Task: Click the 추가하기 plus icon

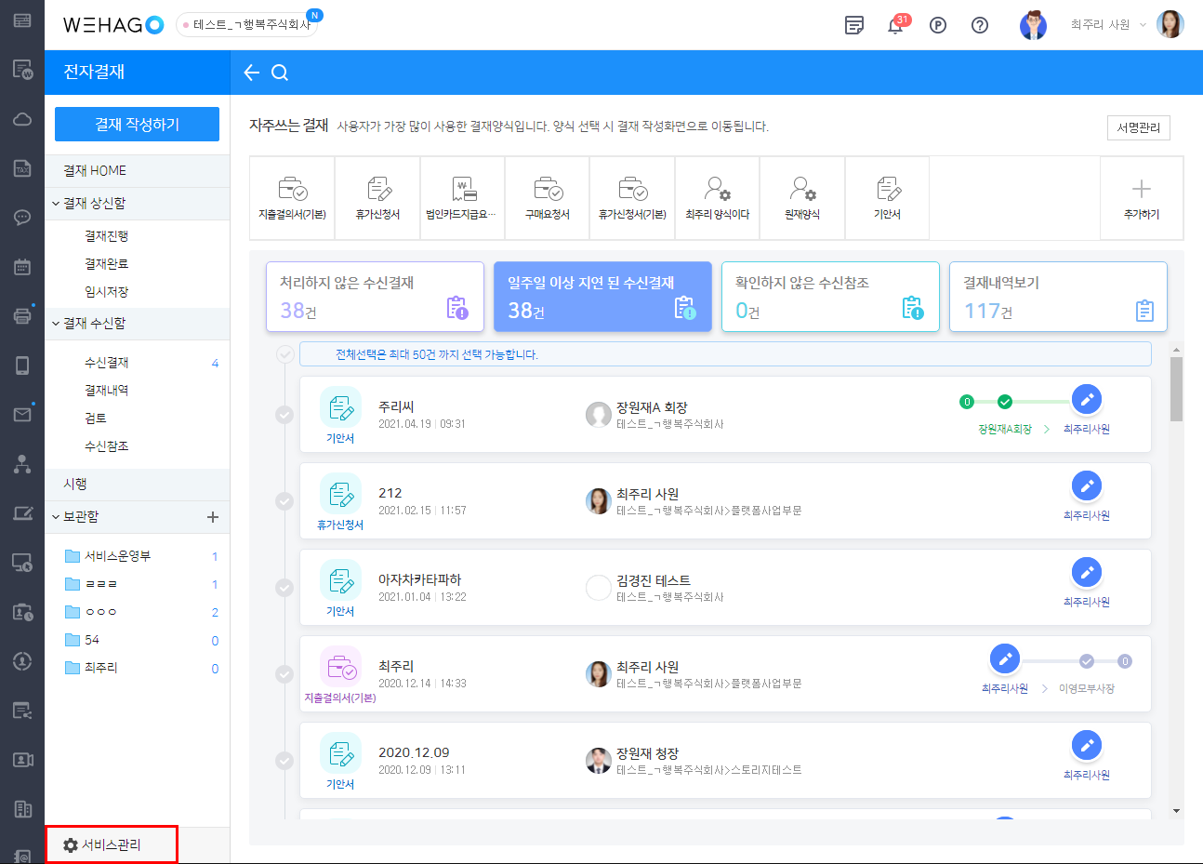Action: [x=1142, y=190]
